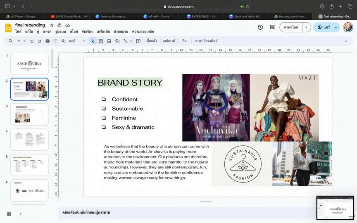Choose the select cursor tool
This screenshot has width=357, height=223.
point(93,41)
